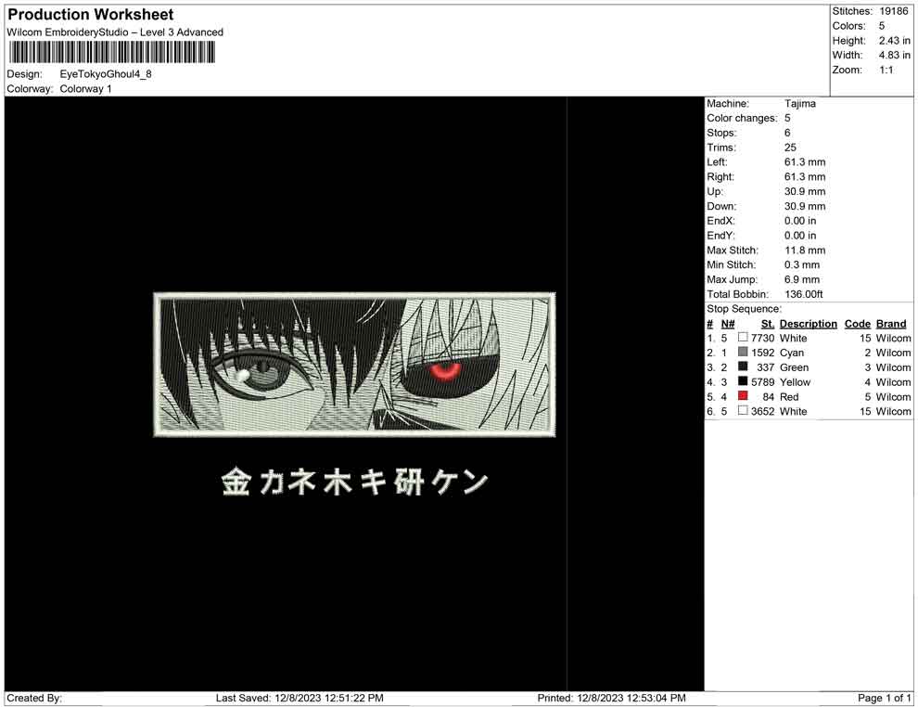Screen dimensions: 918x707
Task: Click the white swatch in stop sequence row 1
Action: coord(743,338)
